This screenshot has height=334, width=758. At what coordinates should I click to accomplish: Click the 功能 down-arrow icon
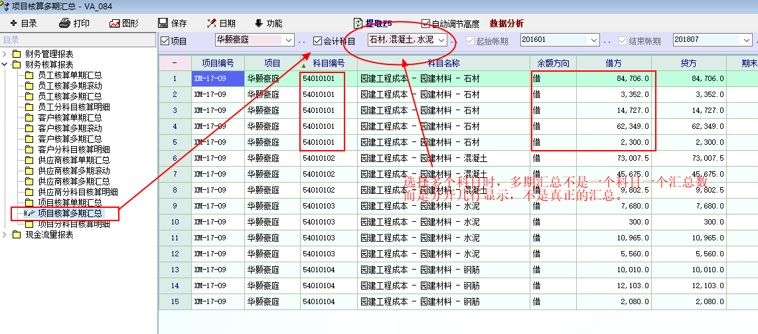(258, 23)
